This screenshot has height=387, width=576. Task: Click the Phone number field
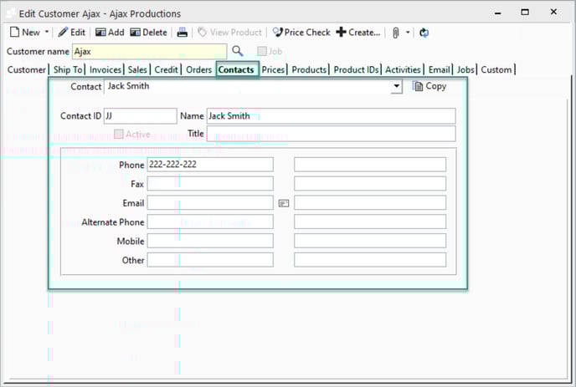210,165
